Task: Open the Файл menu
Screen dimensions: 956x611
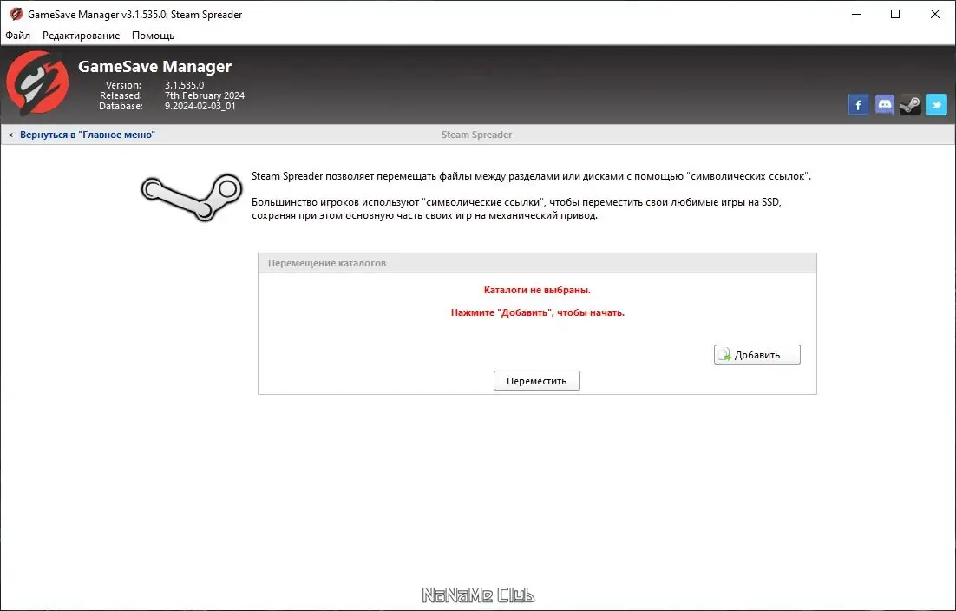Action: click(17, 36)
